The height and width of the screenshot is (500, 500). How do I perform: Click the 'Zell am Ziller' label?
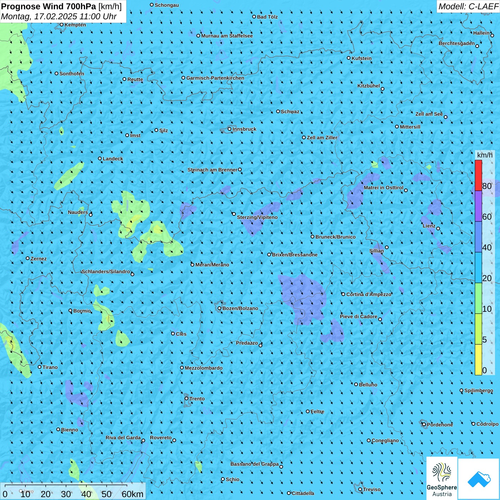(322, 137)
